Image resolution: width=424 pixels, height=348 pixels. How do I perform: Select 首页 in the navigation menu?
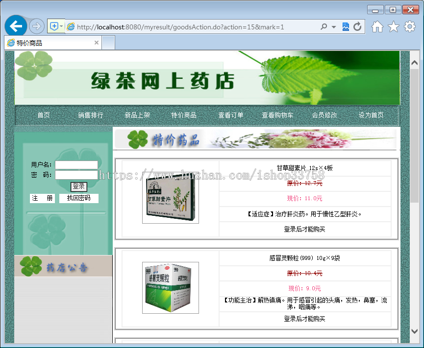pyautogui.click(x=43, y=115)
